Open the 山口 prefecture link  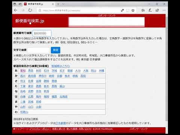[31, 107]
